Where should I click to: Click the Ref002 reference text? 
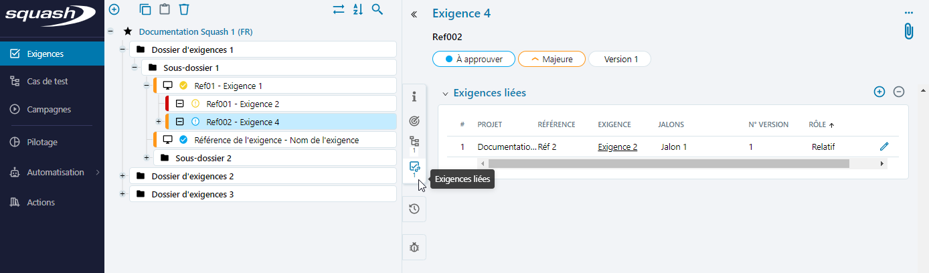tap(447, 37)
